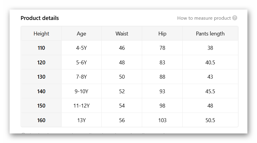257x143 pixels.
Task: Select the 13Y age cell
Action: [x=81, y=120]
